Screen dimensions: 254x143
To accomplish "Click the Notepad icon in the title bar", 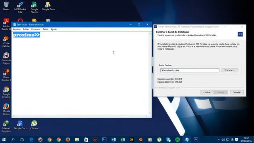I will (14, 25).
